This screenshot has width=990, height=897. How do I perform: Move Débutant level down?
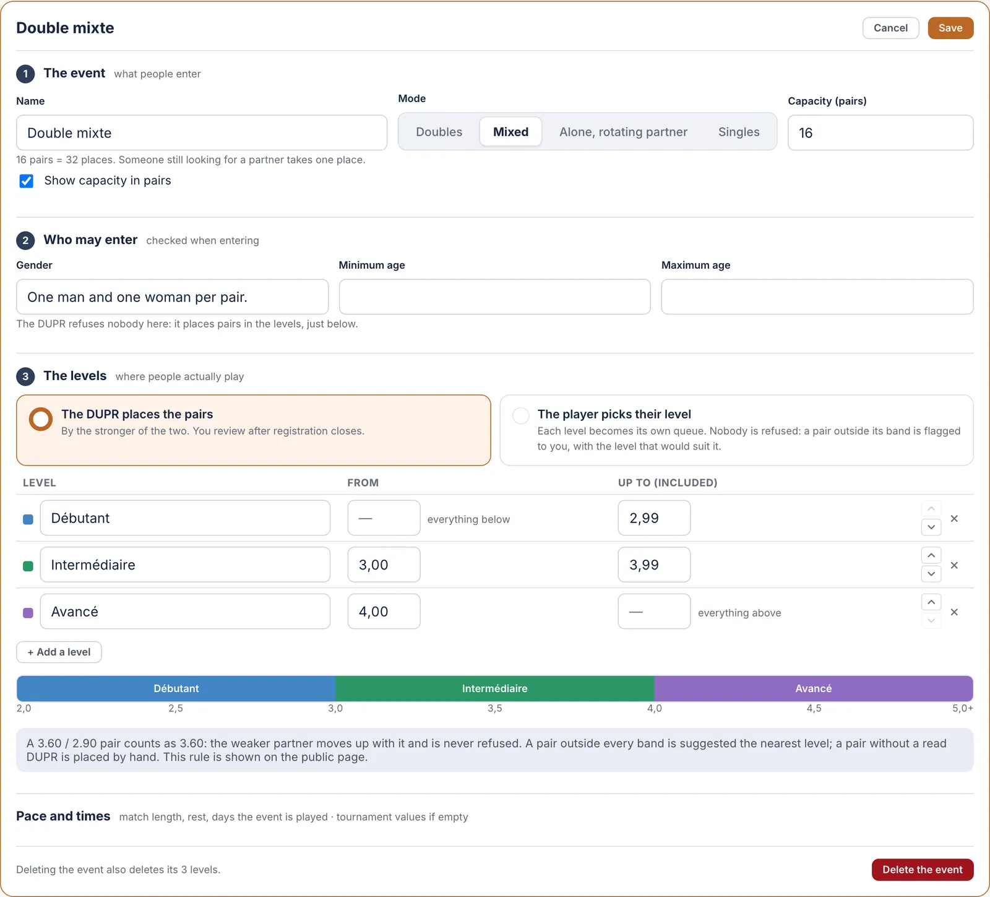coord(931,527)
